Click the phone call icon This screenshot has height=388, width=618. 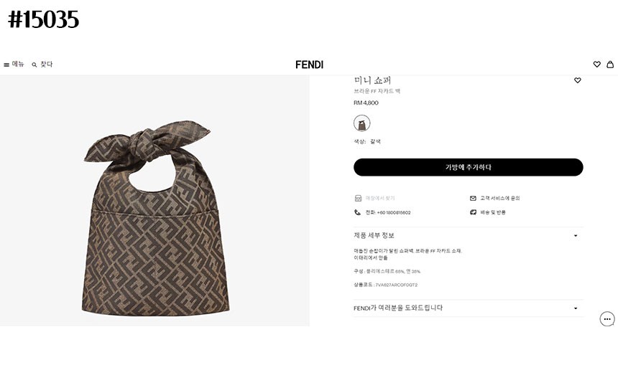tap(358, 212)
